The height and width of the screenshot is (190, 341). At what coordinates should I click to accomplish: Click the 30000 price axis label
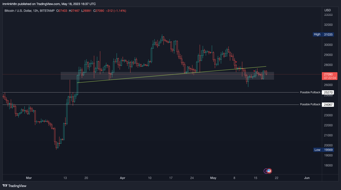click(x=328, y=45)
